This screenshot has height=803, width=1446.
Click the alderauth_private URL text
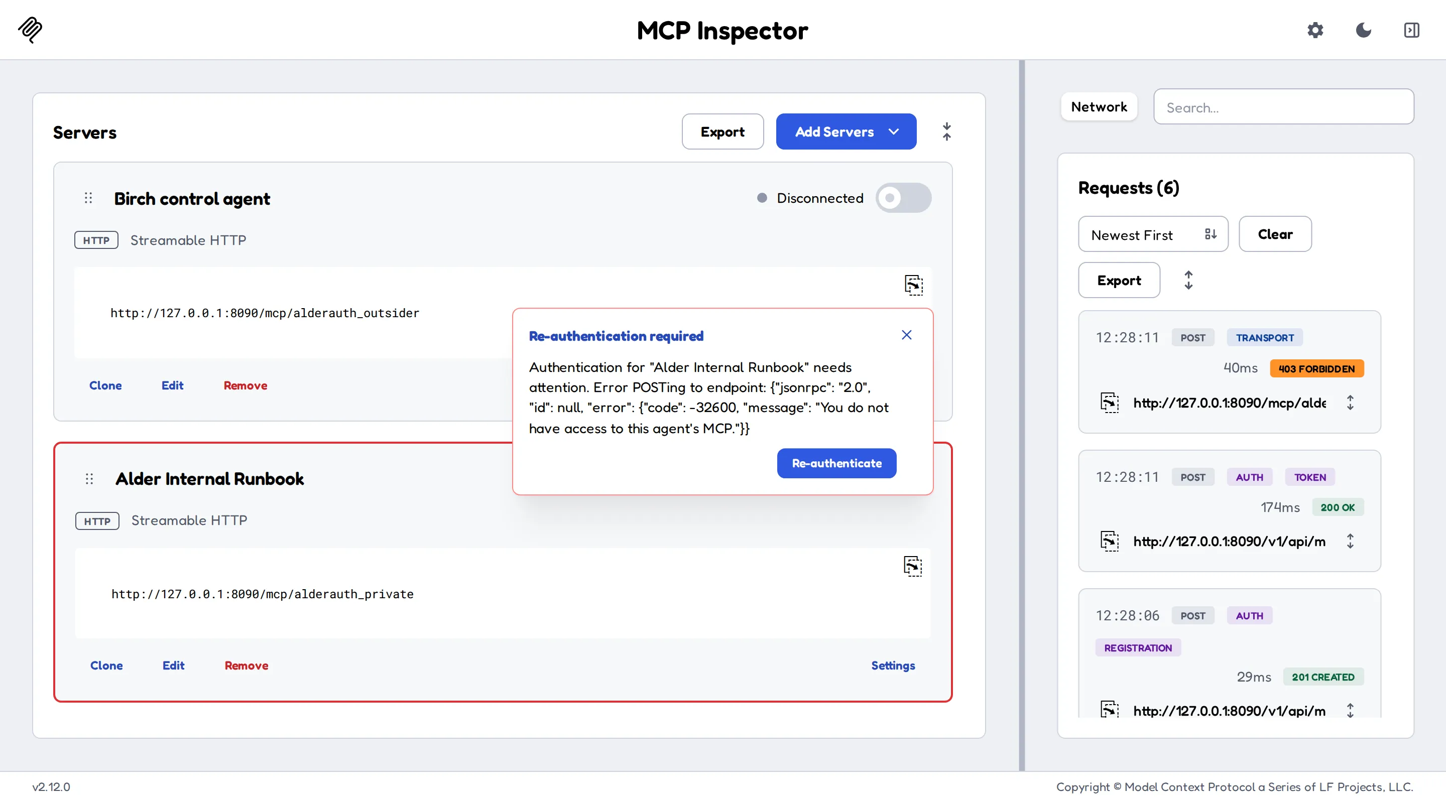(x=262, y=594)
